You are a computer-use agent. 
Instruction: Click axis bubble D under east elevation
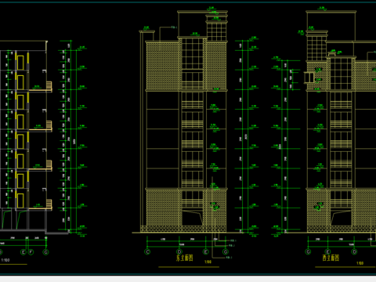coord(179,251)
